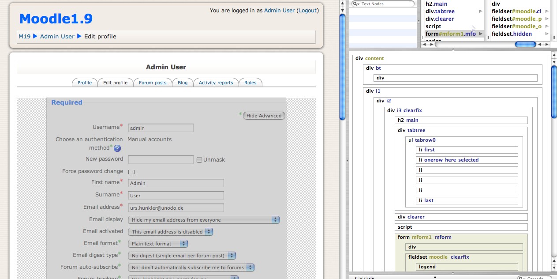Click the arrow after Admin User in breadcrumb

pos(79,36)
